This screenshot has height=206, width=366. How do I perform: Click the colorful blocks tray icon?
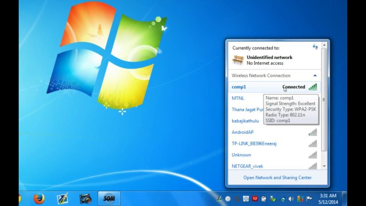(300, 199)
